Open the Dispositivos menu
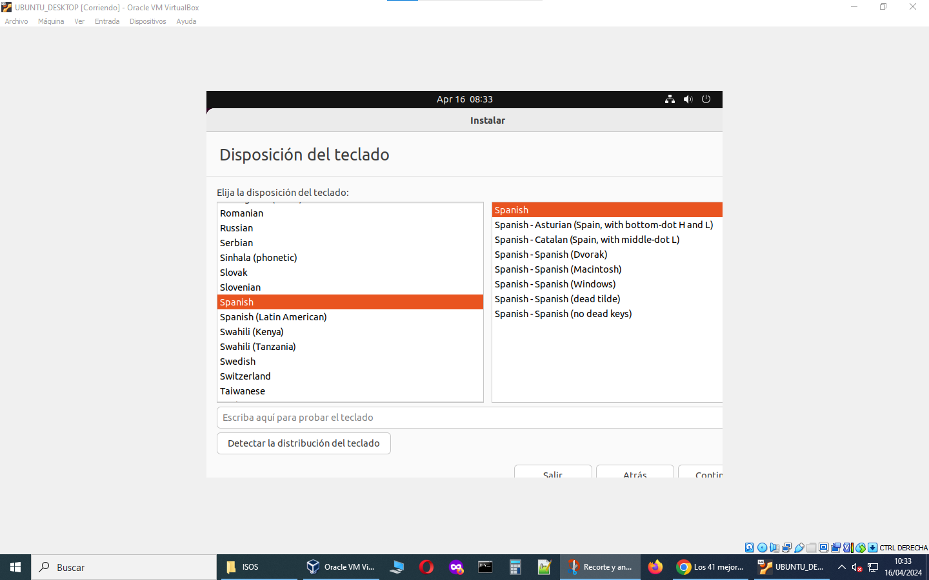The width and height of the screenshot is (929, 580). [x=148, y=21]
